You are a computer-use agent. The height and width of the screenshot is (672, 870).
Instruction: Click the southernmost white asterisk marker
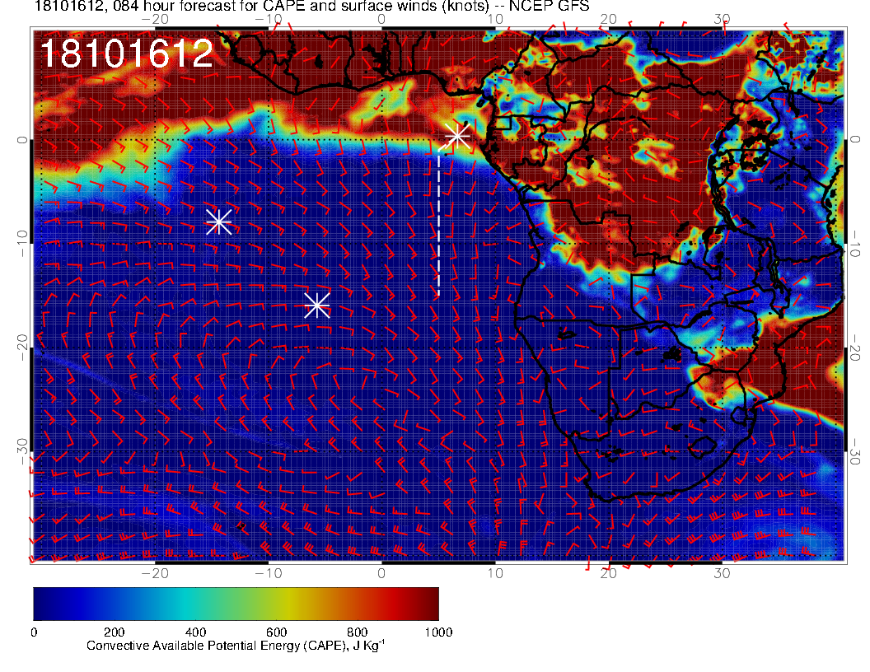317,305
